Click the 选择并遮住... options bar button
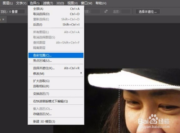Image resolution: width=180 pixels, height=133 pixels. point(148,11)
